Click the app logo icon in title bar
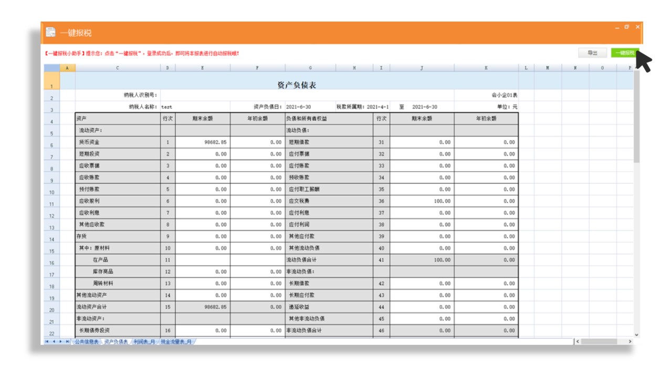Image resolution: width=672 pixels, height=378 pixels. coord(50,33)
